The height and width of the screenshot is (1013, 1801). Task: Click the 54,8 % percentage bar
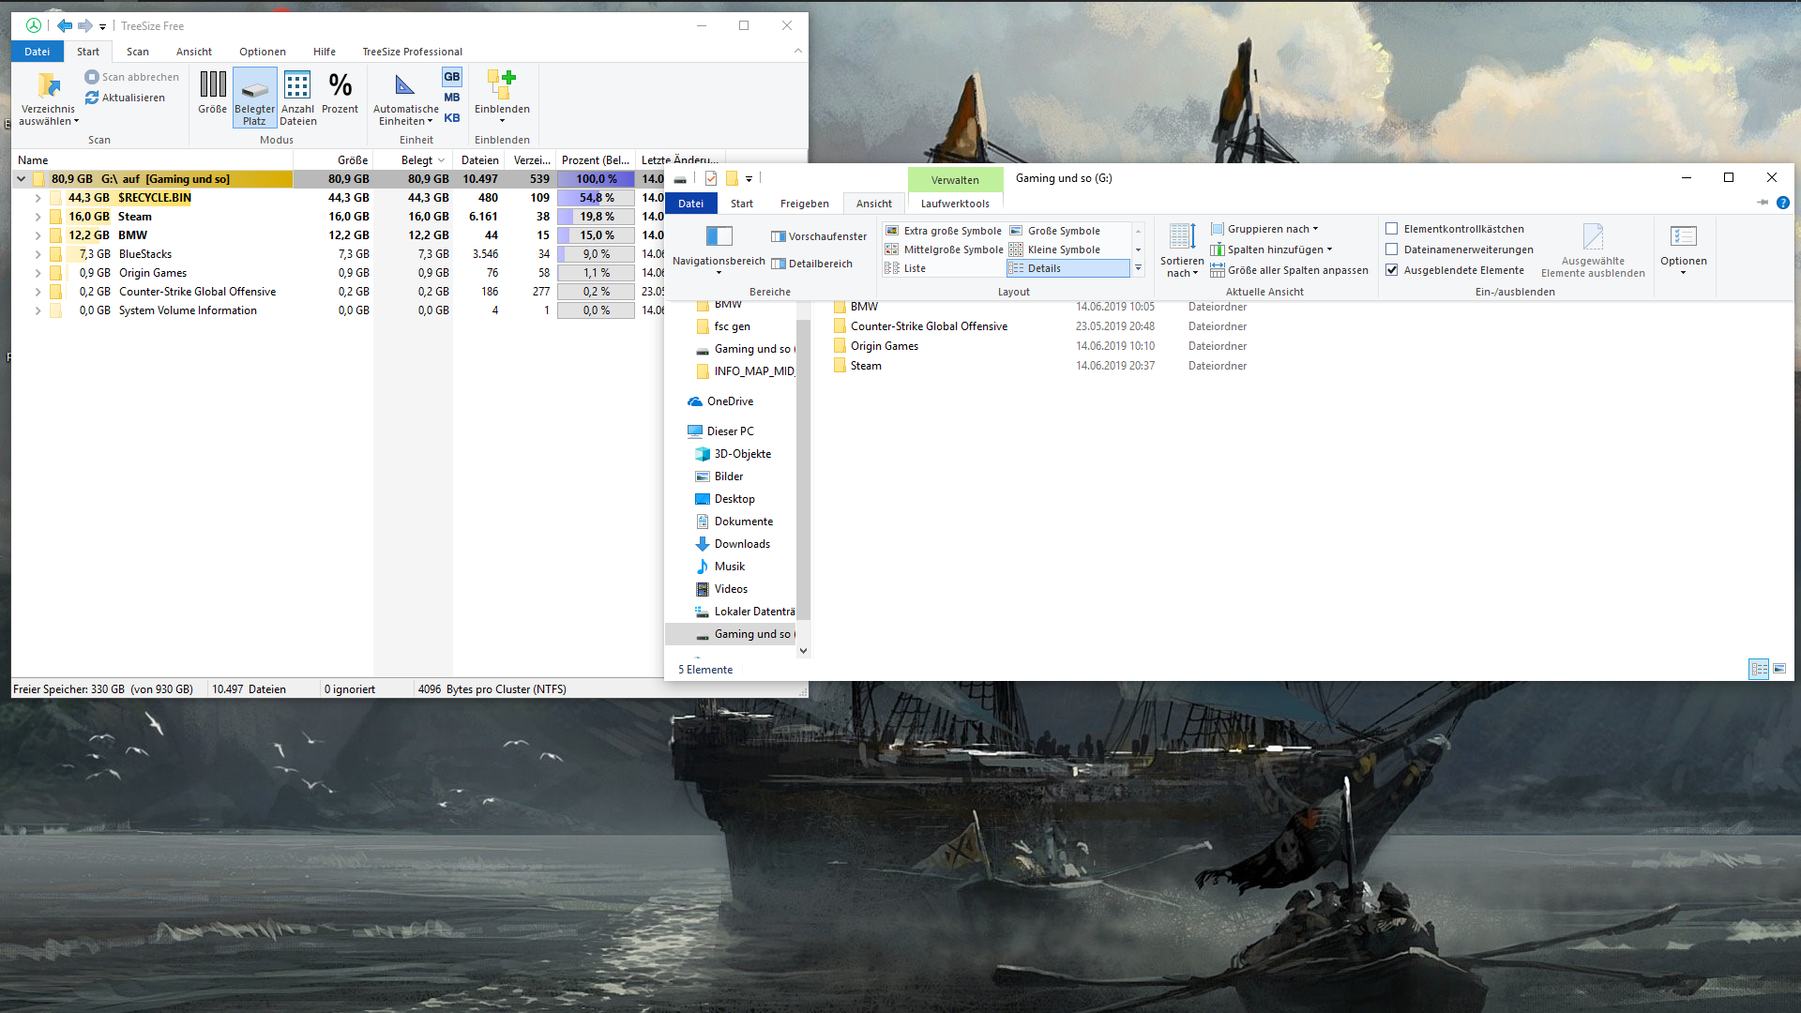point(597,198)
